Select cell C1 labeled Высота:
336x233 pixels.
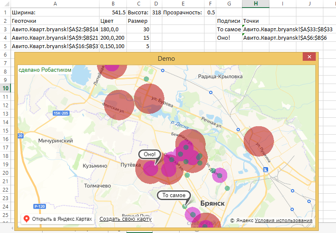coord(138,12)
